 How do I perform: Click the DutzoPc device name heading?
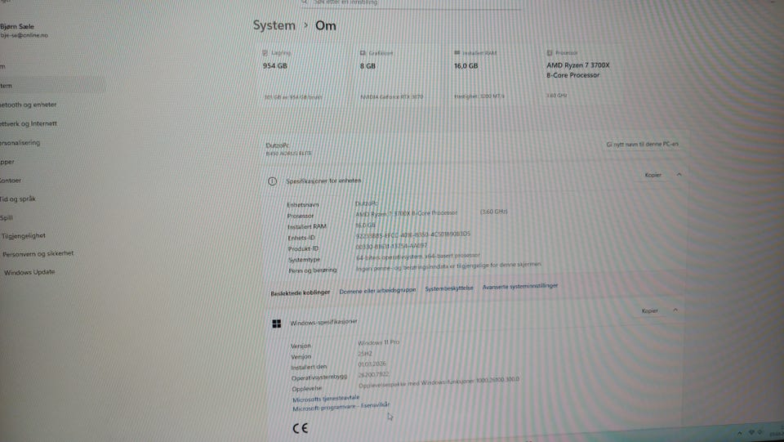pos(278,145)
